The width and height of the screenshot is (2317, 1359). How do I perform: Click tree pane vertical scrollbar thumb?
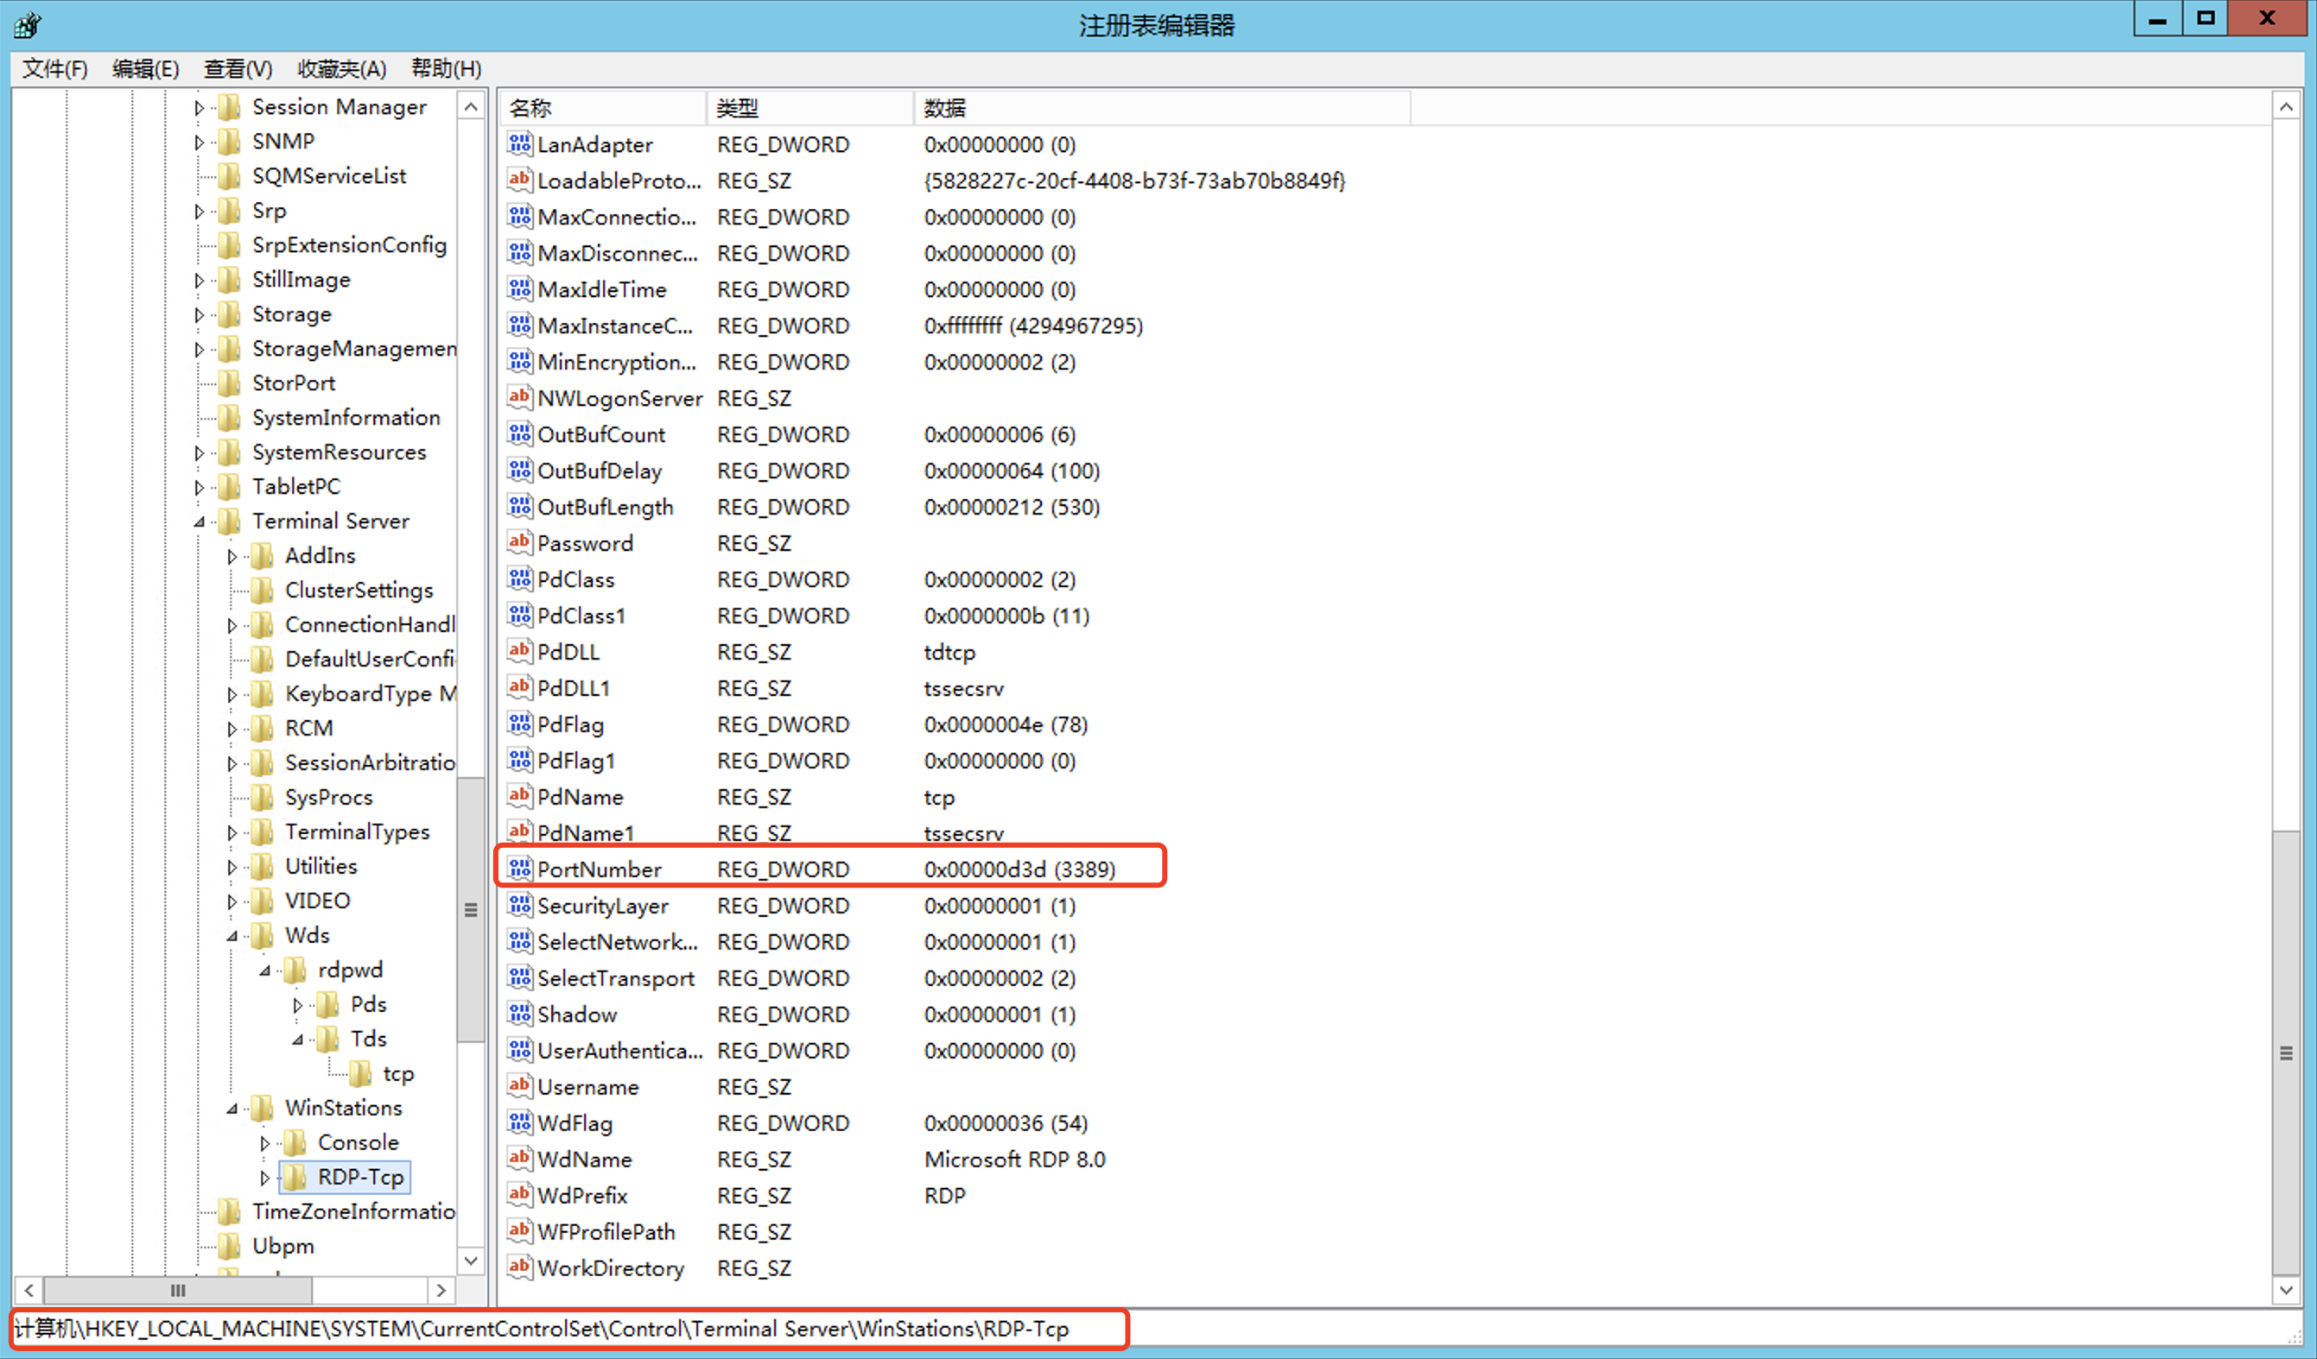(x=471, y=910)
